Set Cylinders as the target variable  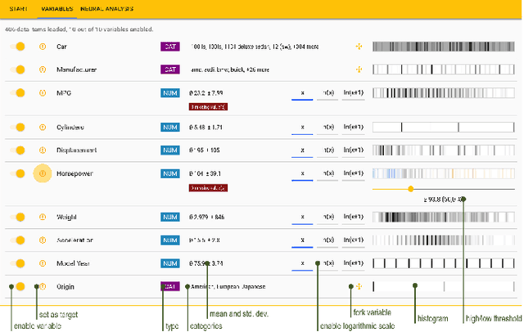(x=43, y=128)
